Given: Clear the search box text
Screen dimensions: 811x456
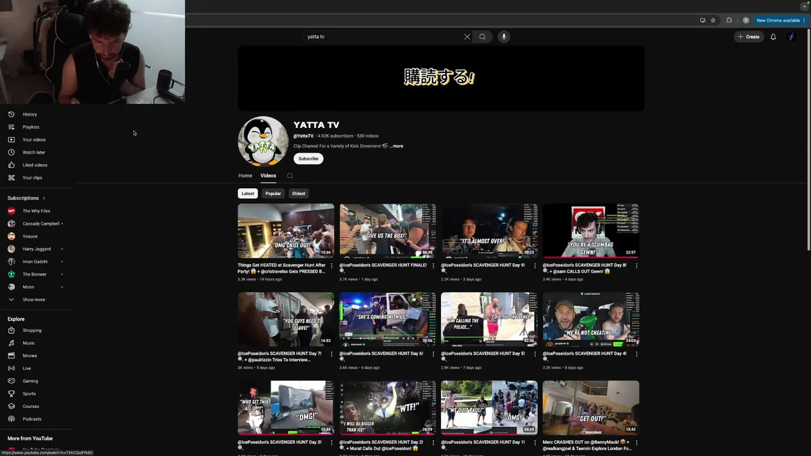Looking at the screenshot, I should [x=467, y=37].
